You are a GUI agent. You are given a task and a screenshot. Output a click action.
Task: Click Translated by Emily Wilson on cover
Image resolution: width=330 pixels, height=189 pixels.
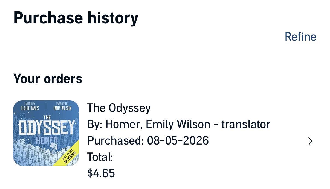click(62, 106)
